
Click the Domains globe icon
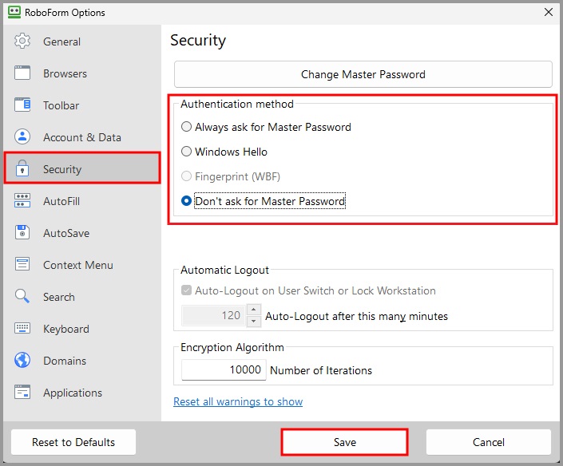tap(22, 360)
